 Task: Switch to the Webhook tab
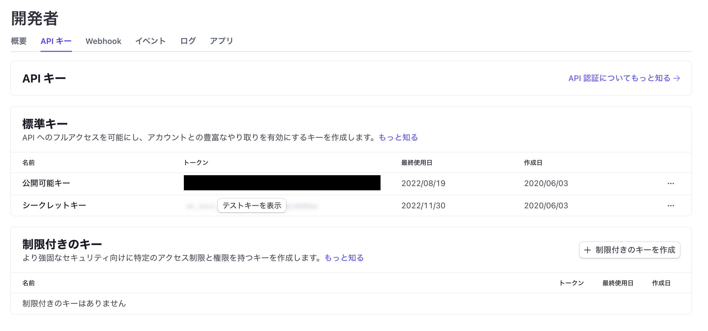click(103, 41)
